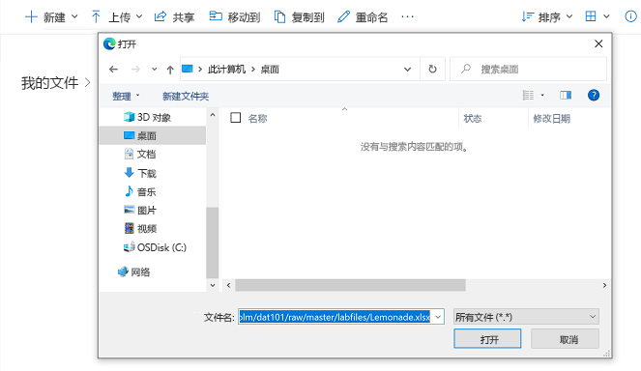The height and width of the screenshot is (371, 641).
Task: Select 下载 in the navigation tree
Action: (x=140, y=173)
